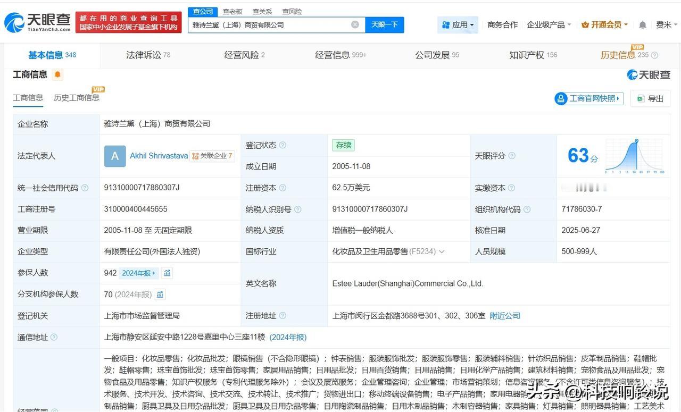Click the bell icon beside 工商信息 heading
The height and width of the screenshot is (412, 681).
58,74
